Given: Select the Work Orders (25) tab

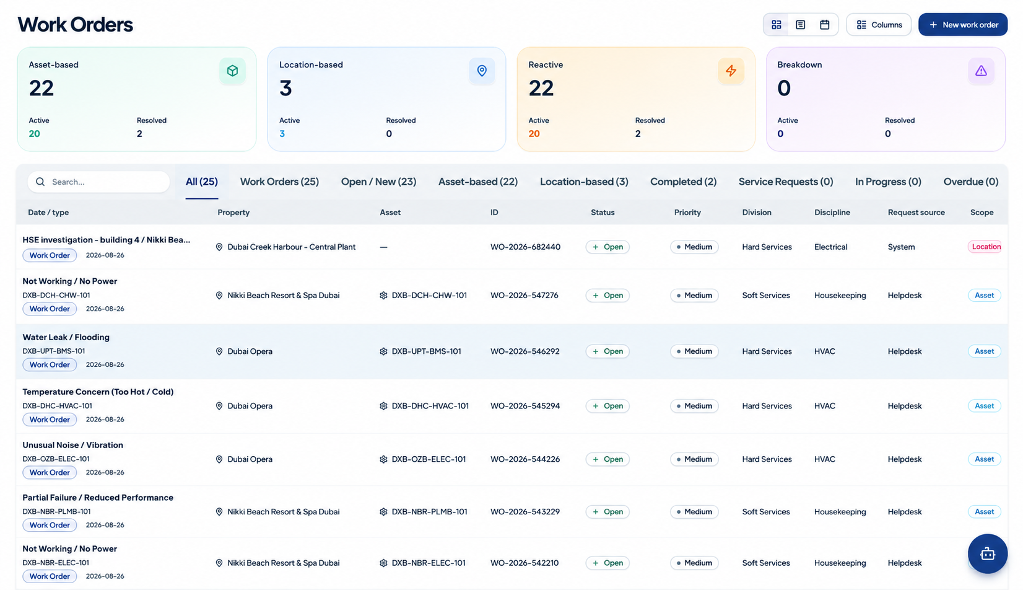Looking at the screenshot, I should [x=279, y=182].
